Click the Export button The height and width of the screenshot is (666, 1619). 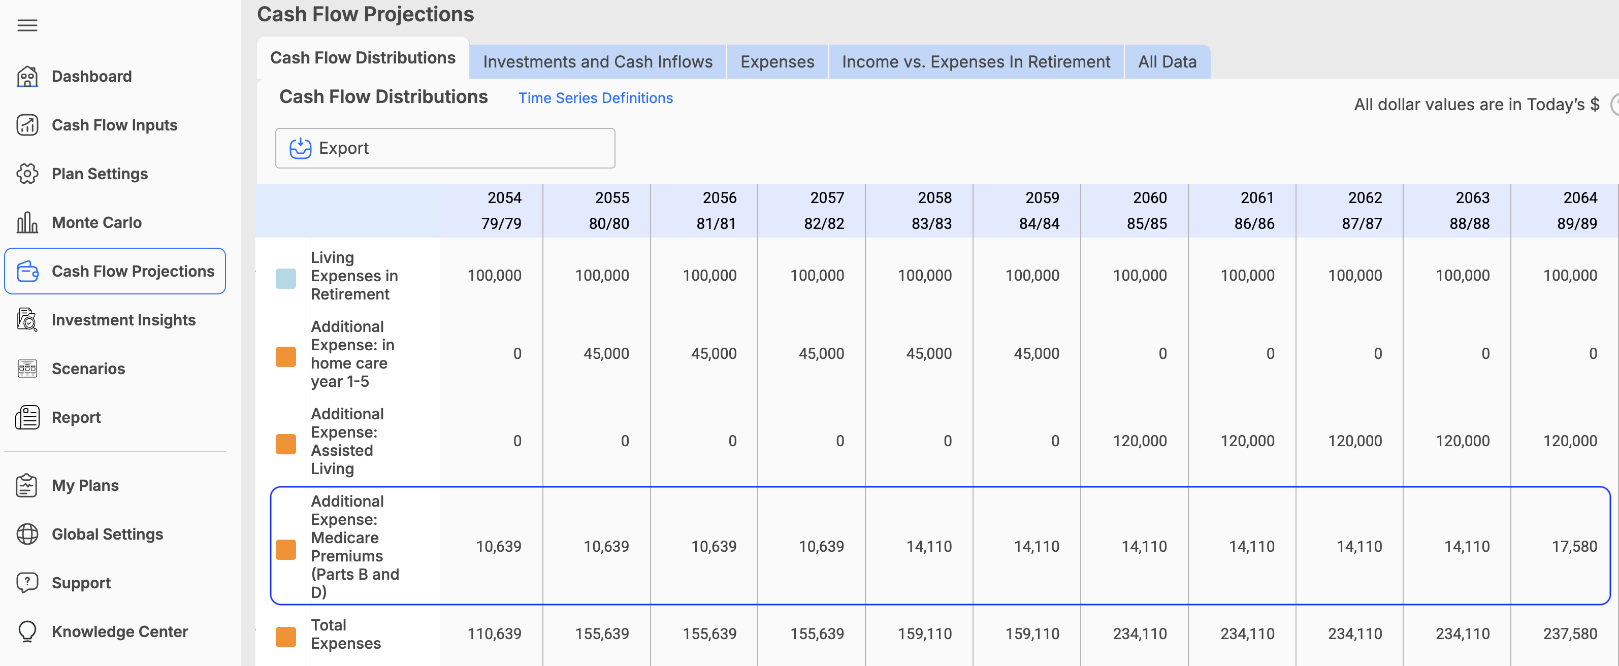pos(445,148)
